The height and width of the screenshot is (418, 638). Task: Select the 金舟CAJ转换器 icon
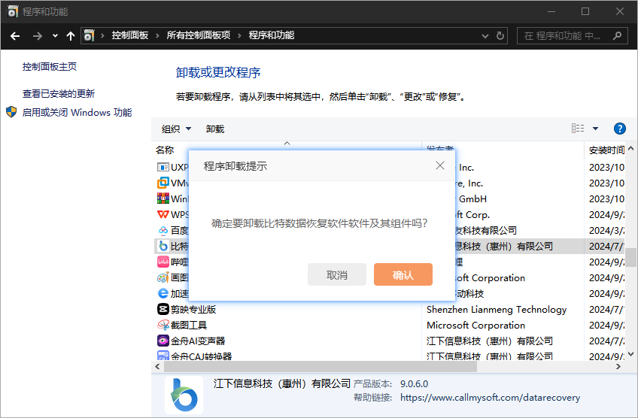tap(163, 356)
